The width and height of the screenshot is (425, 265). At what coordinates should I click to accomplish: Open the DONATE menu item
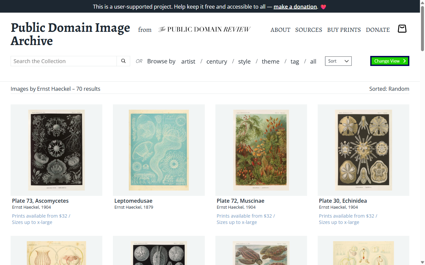[x=378, y=30]
